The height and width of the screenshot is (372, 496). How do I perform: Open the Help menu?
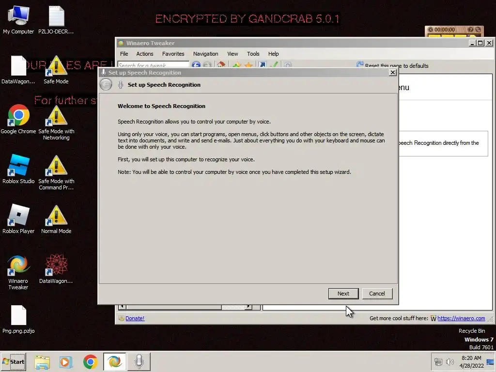[x=273, y=54]
